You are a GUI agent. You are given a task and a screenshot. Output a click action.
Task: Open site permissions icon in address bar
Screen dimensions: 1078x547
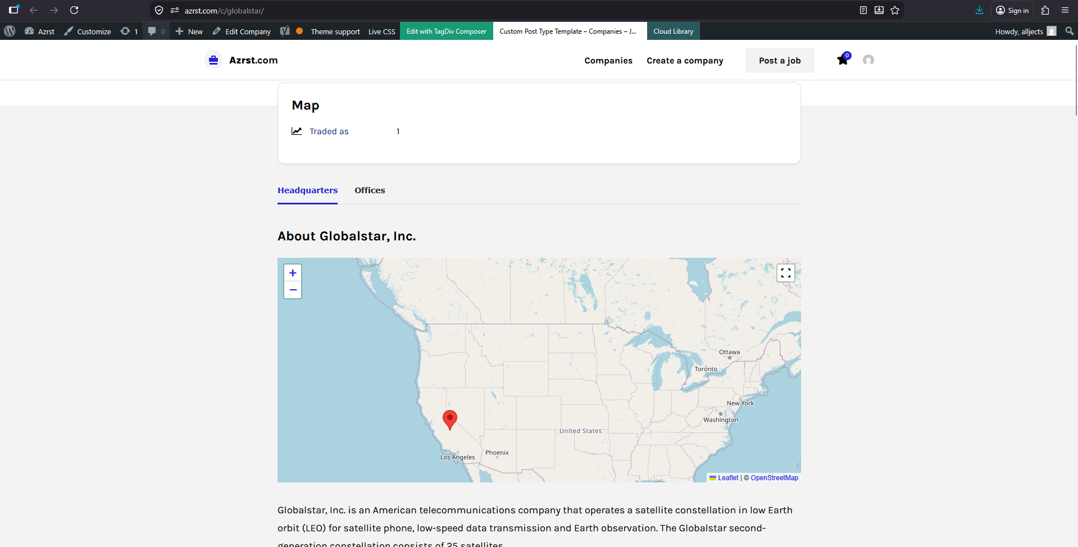click(175, 10)
